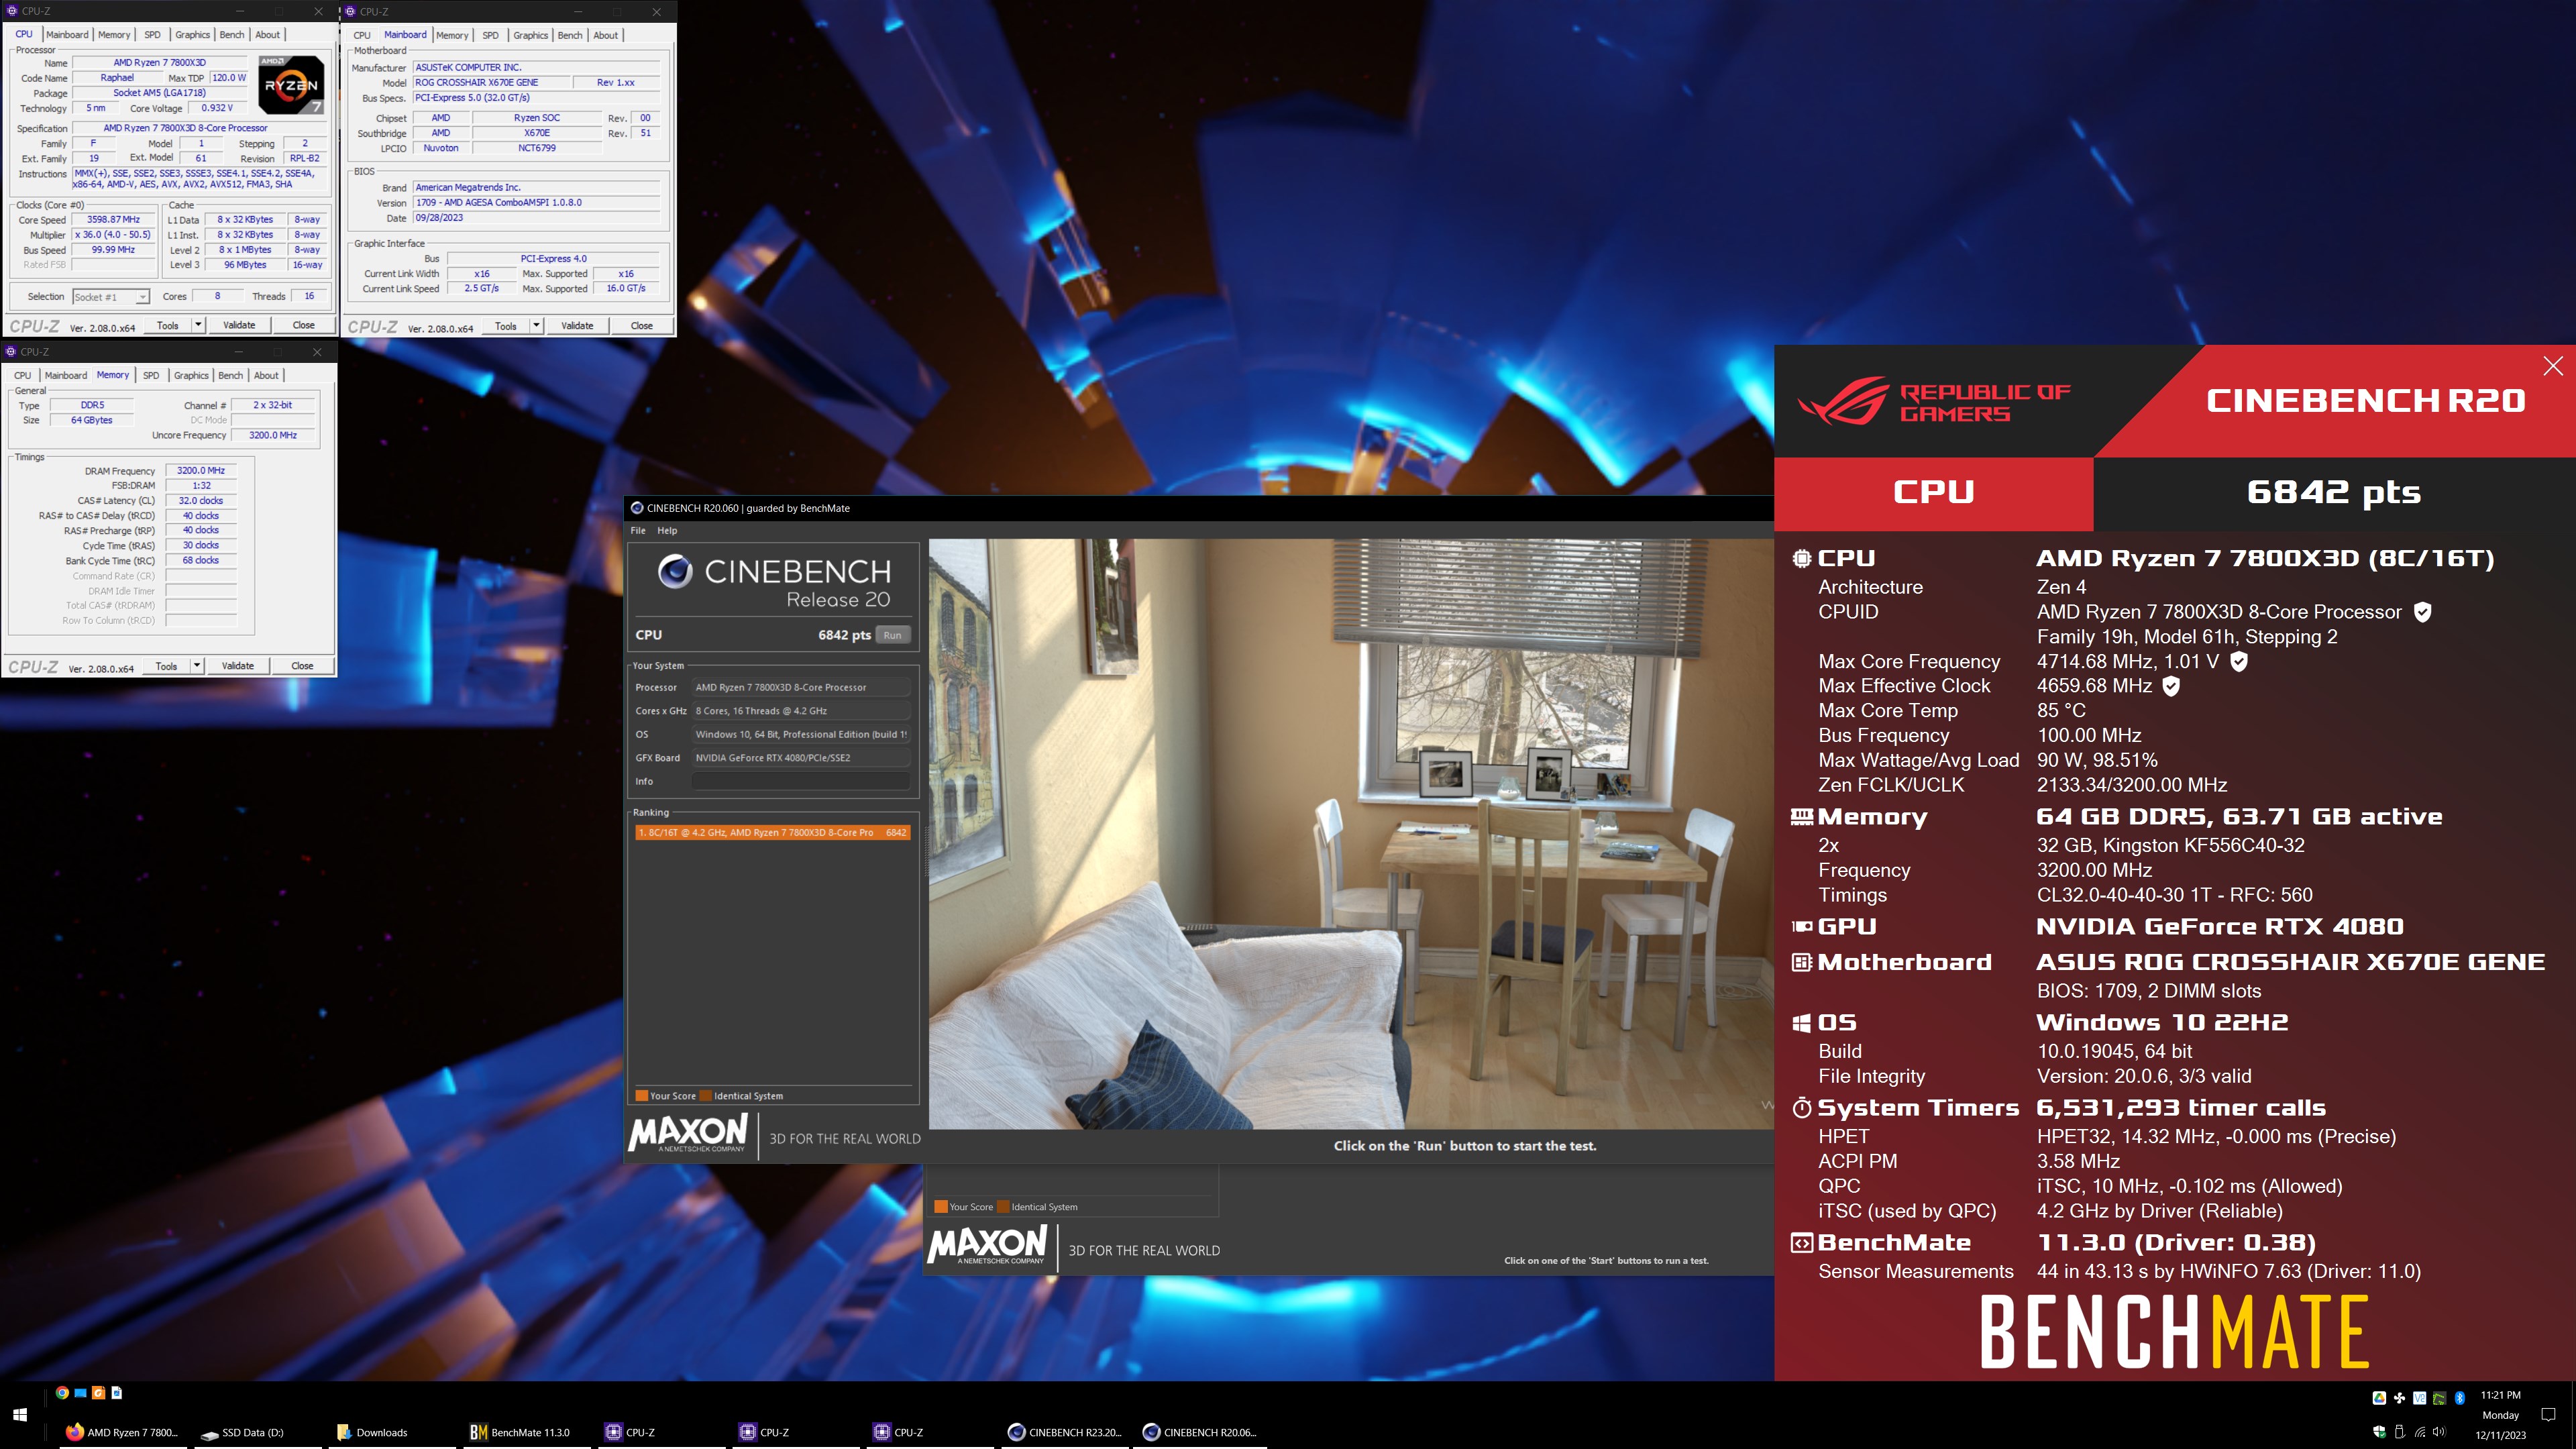Click Close button in CPU-Z Memory window
Screen dimensions: 2576x1449
point(302,666)
